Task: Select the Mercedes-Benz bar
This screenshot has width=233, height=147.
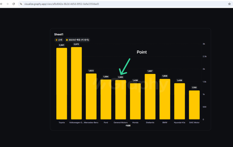Action: (x=91, y=97)
